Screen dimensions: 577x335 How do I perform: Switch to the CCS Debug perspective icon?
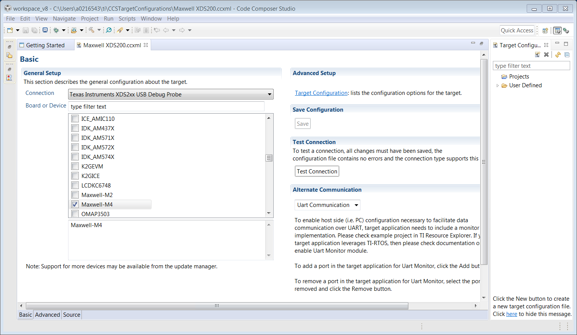click(566, 30)
